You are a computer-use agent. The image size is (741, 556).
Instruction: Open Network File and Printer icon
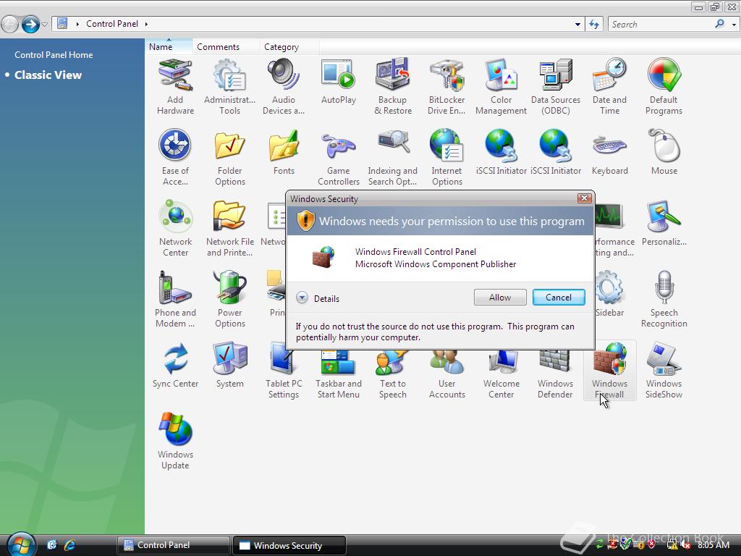[x=229, y=228]
